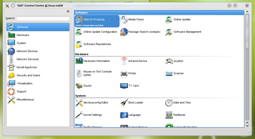Select Security and Users category
255x139 pixels.
pyautogui.click(x=28, y=76)
